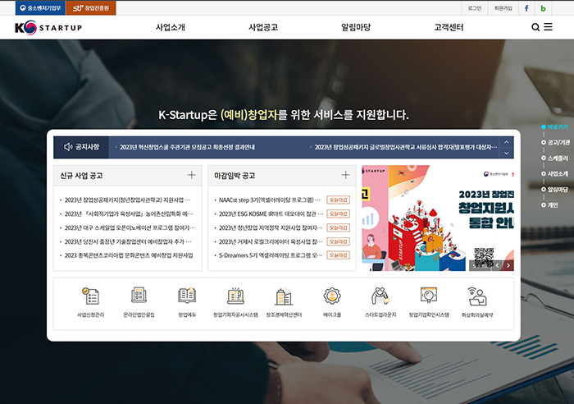Open the 온라인법인설립 icon
574x404 pixels.
pos(139,296)
